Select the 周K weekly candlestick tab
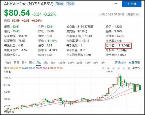Viewport: 145px width, 115px height. point(31,63)
